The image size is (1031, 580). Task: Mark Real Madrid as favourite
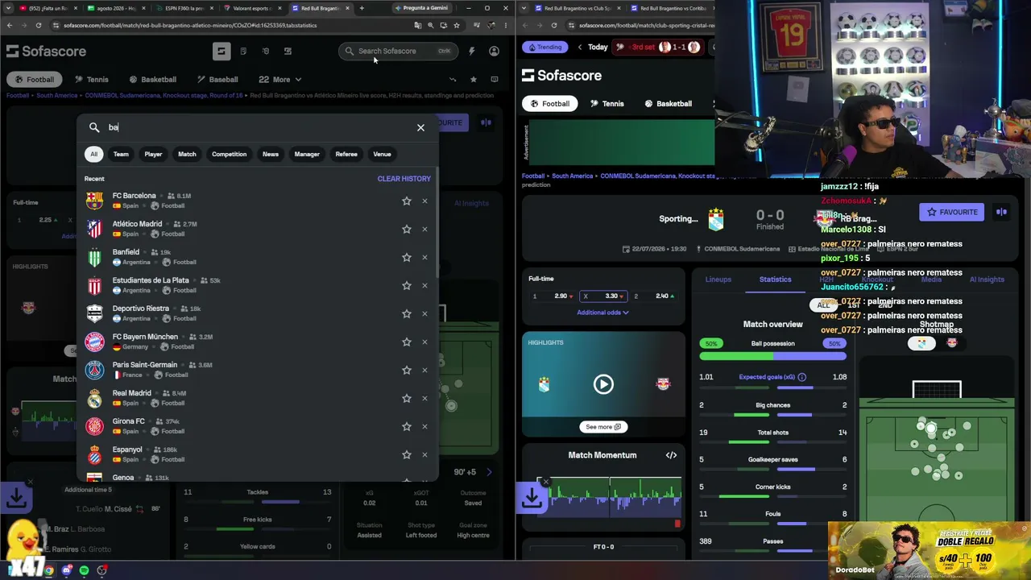[x=407, y=398]
